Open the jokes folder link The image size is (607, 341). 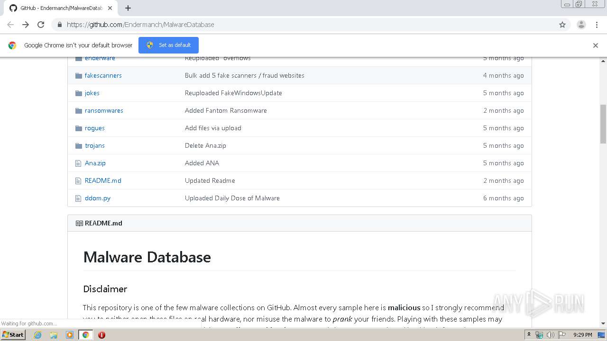(x=92, y=93)
